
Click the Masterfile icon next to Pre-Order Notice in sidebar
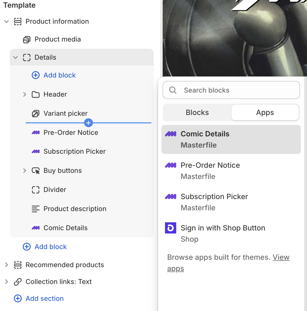tap(36, 133)
